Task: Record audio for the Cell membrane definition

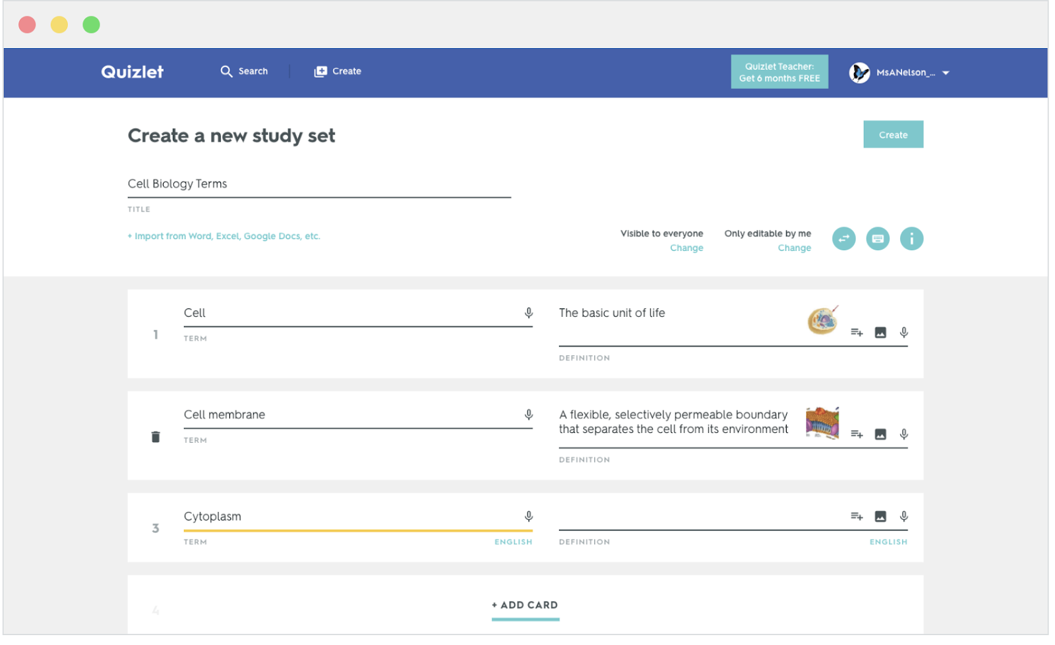Action: 904,434
